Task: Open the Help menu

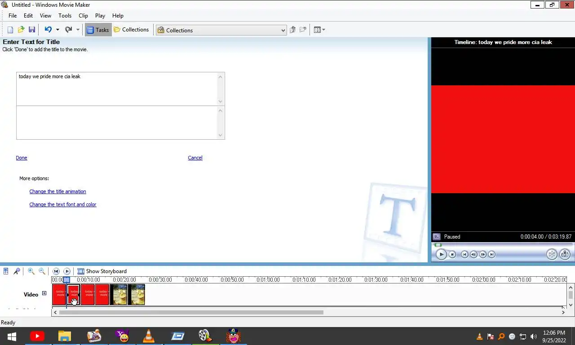Action: pos(118,15)
